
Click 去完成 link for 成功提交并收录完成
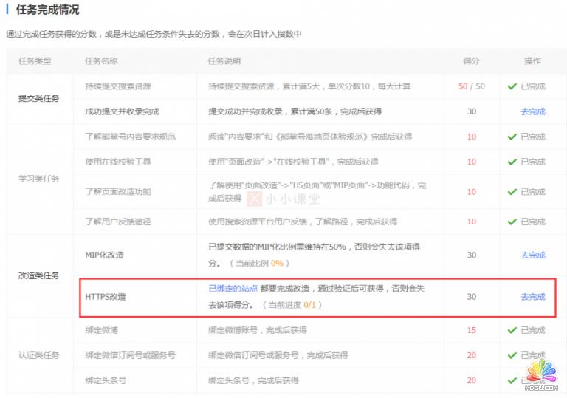pyautogui.click(x=532, y=111)
